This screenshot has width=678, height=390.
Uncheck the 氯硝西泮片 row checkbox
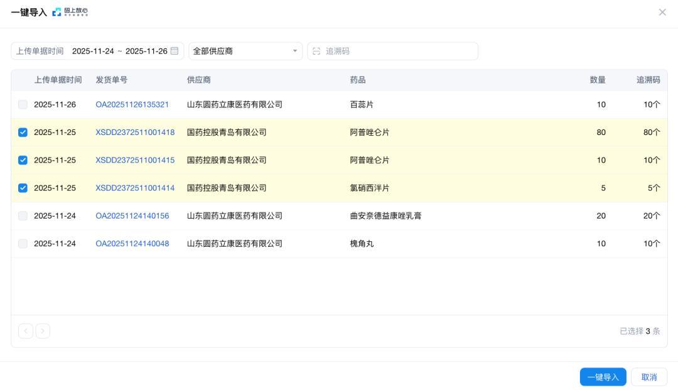[x=23, y=188]
